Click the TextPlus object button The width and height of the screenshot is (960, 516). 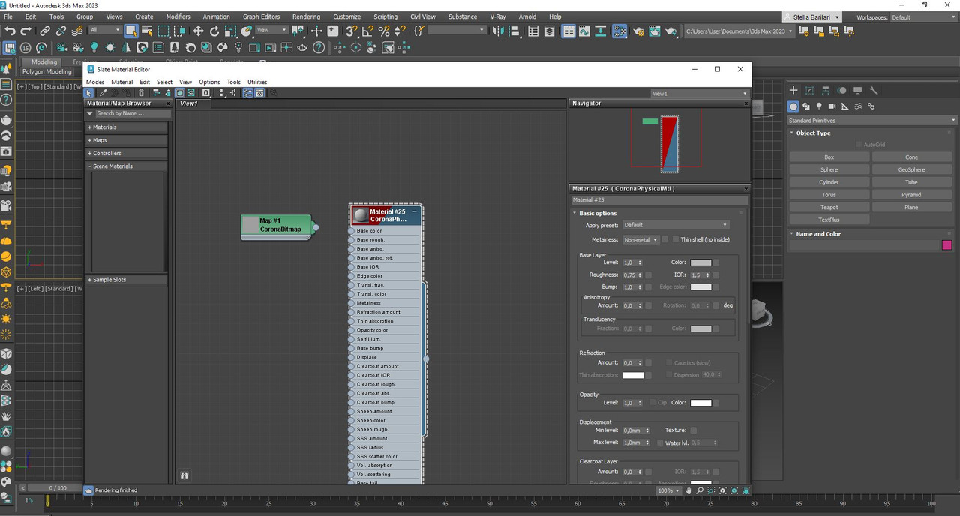[x=829, y=220]
